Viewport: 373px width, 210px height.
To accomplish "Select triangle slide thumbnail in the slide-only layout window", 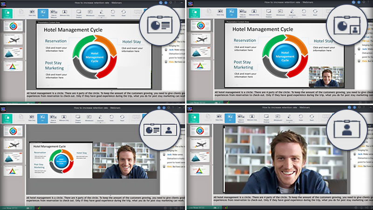I will click(14, 66).
